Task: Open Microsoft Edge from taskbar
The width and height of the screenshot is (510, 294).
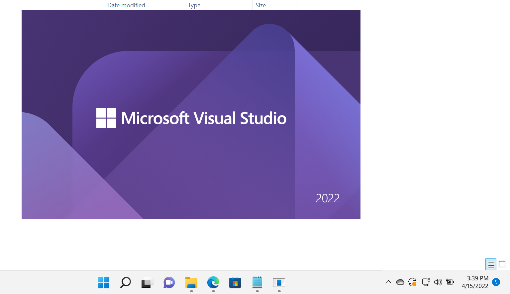Action: (x=213, y=283)
